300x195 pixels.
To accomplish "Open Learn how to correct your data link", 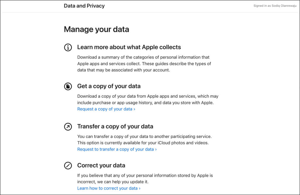I will [x=109, y=188].
